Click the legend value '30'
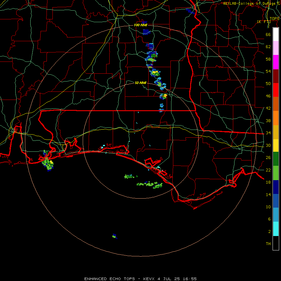Viewport: 281px width, 281px height. tap(268, 145)
